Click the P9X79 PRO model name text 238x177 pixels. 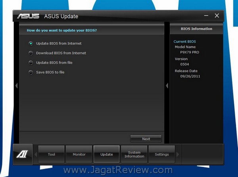pos(189,52)
